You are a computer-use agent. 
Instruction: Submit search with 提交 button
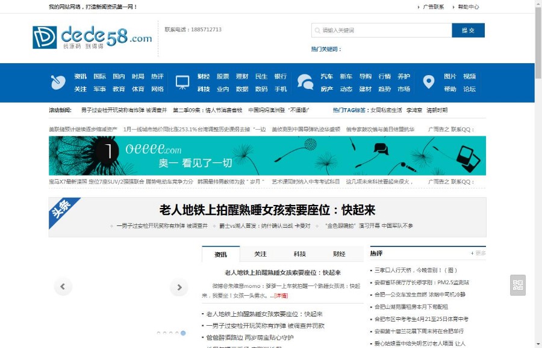pos(468,30)
